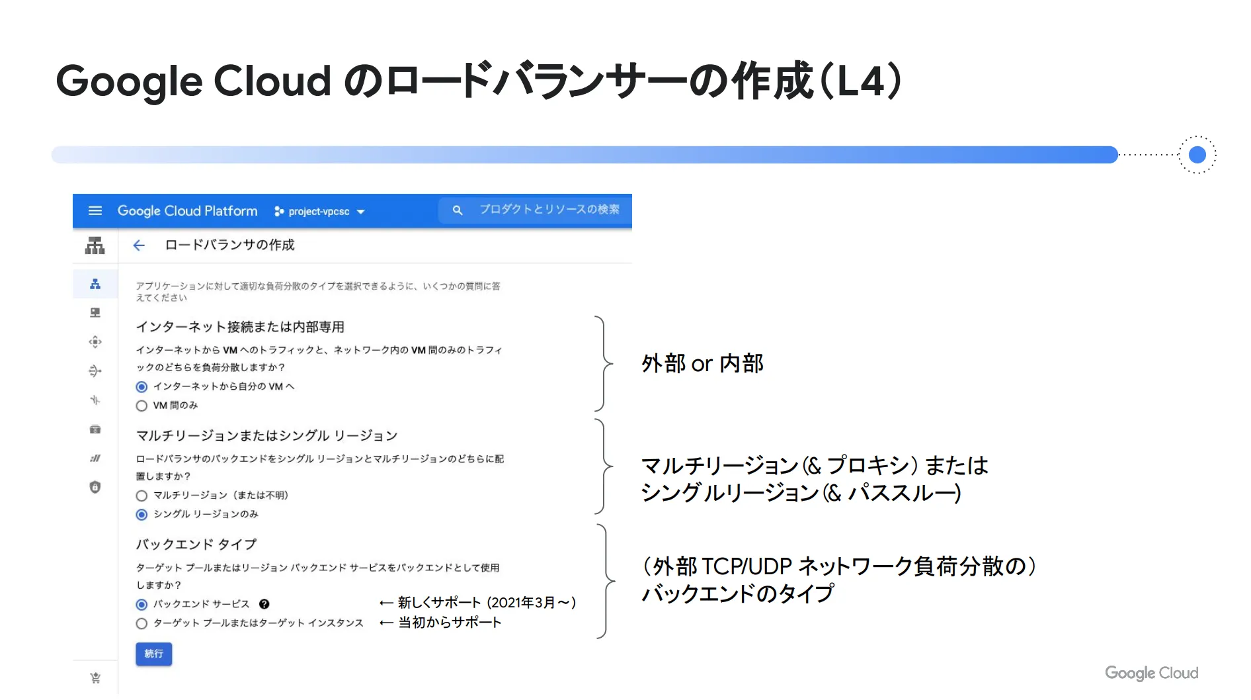This screenshot has height=700, width=1251.
Task: Open the Cloud NAT sidebar icon
Action: tap(95, 371)
